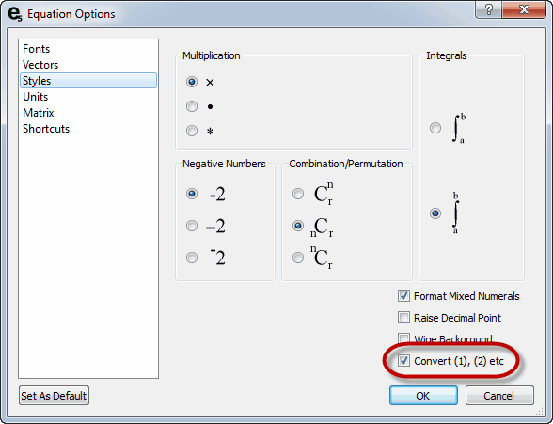Uncheck Convert (1), (2) etc option
Screen dimensions: 553x424
coord(403,361)
